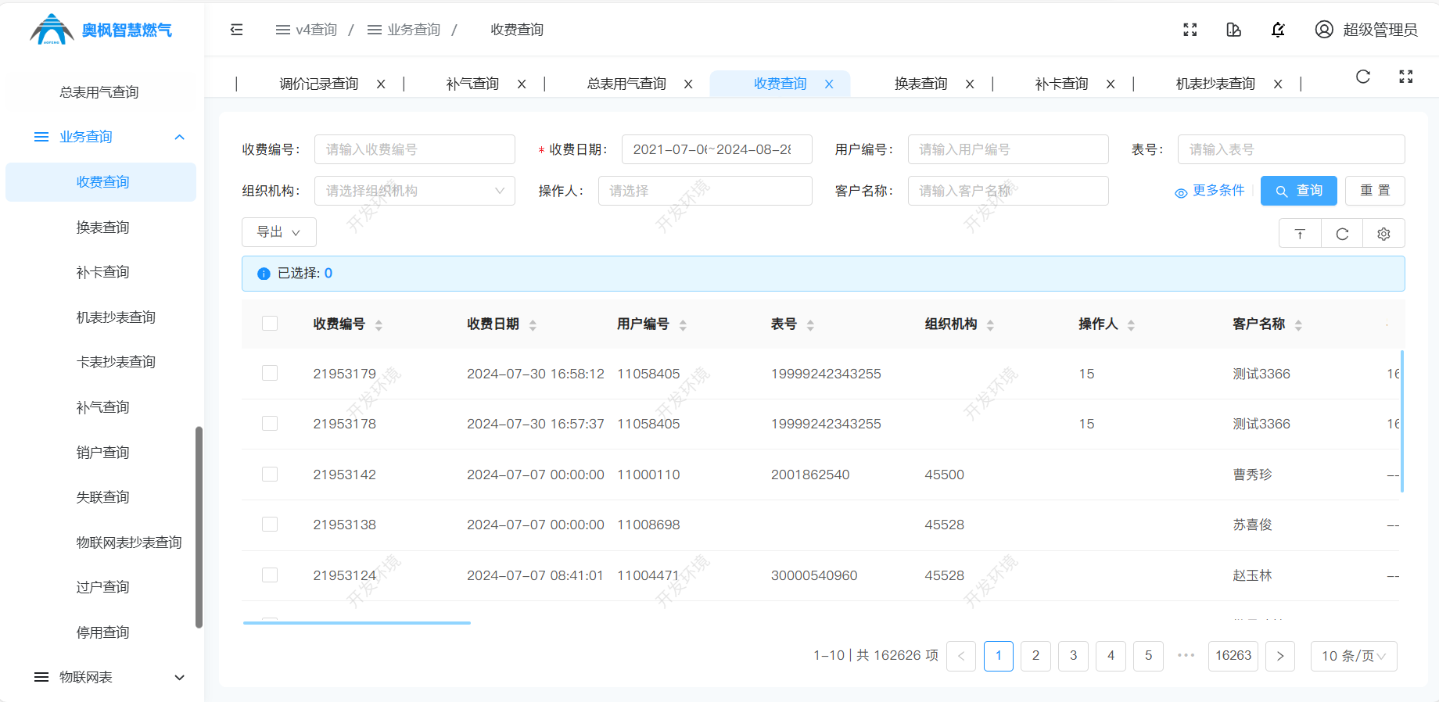Expand the 物联网表 sidebar group
Image resolution: width=1439 pixels, height=702 pixels.
click(x=102, y=677)
